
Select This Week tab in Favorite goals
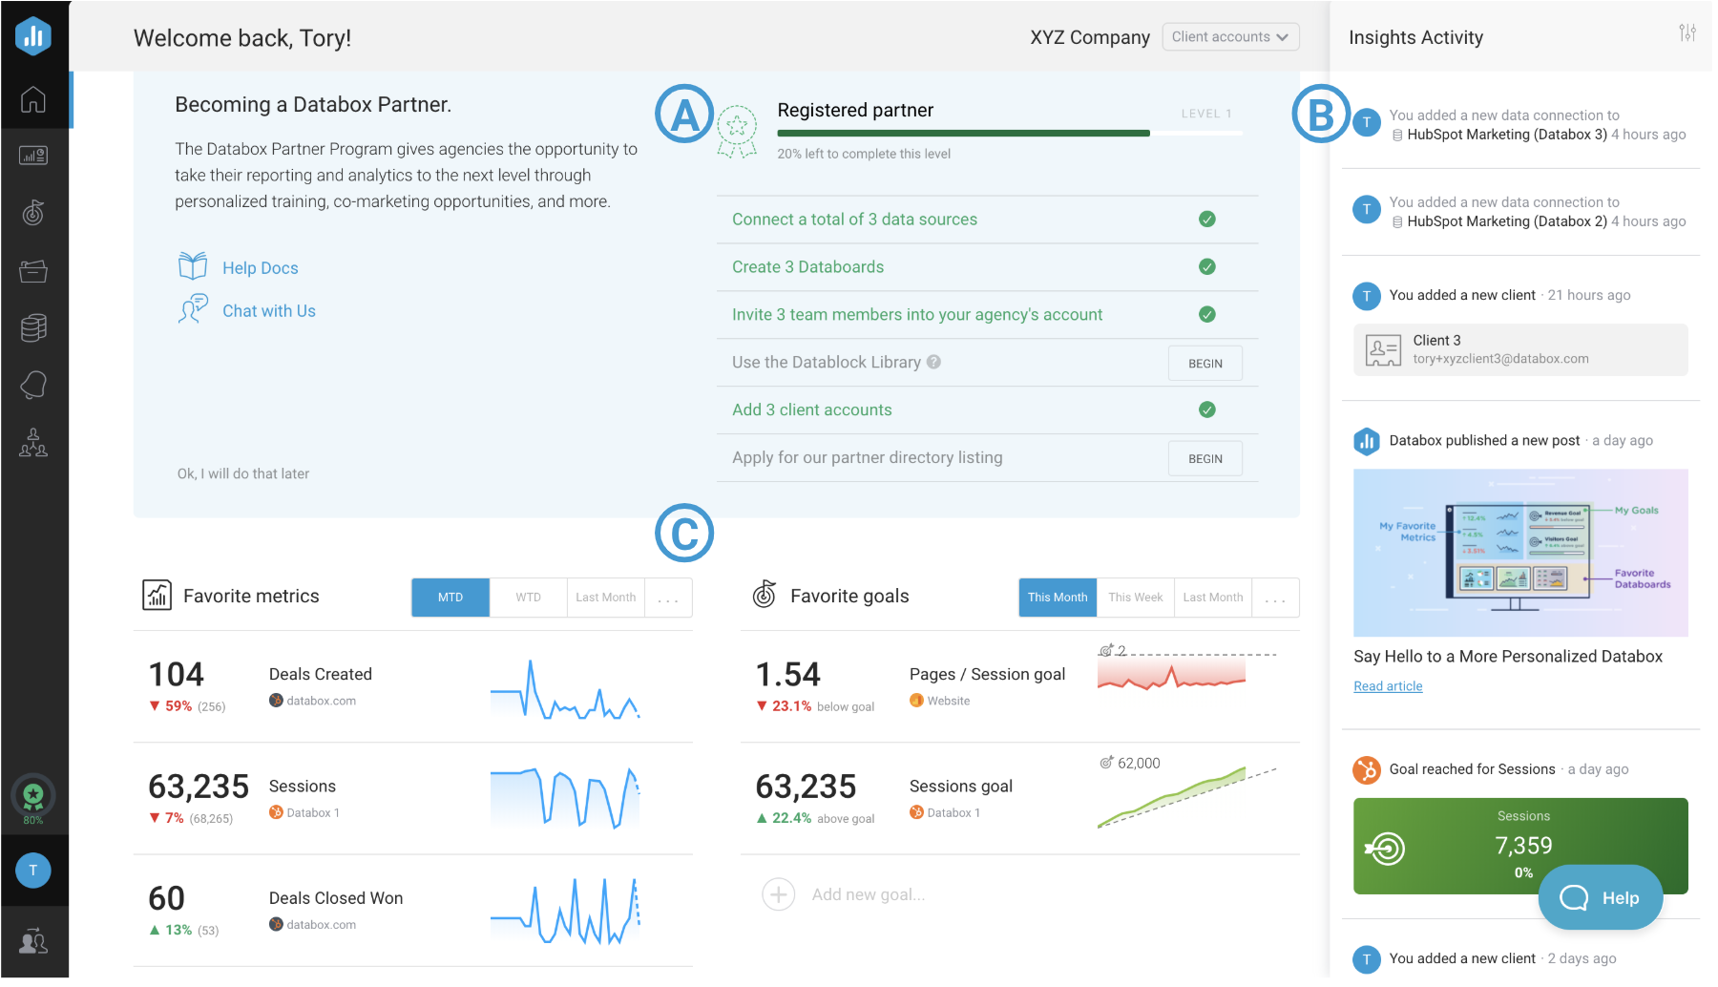[1135, 598]
